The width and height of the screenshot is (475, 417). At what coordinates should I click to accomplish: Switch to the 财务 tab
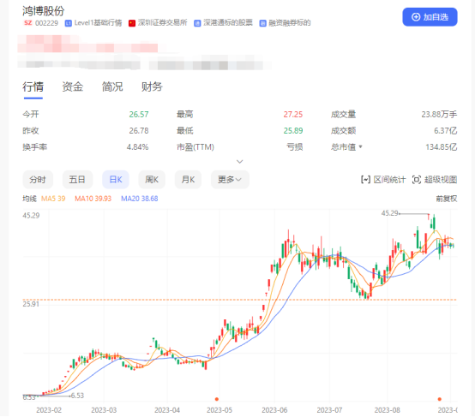pos(152,86)
